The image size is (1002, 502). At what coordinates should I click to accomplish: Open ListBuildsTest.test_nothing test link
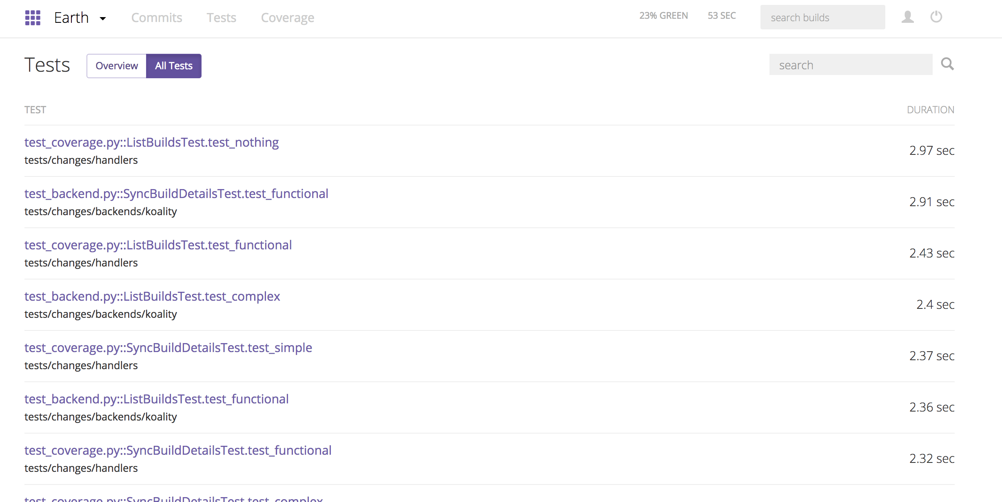pyautogui.click(x=151, y=142)
